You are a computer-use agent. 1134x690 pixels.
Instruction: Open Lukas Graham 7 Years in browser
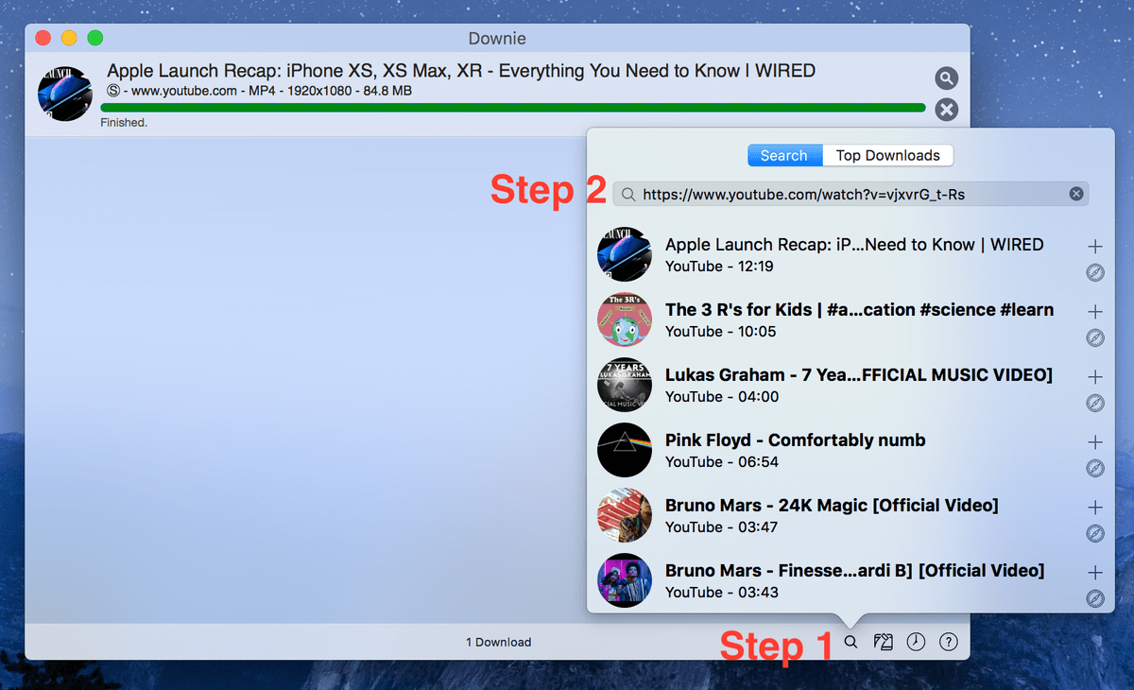(1095, 404)
